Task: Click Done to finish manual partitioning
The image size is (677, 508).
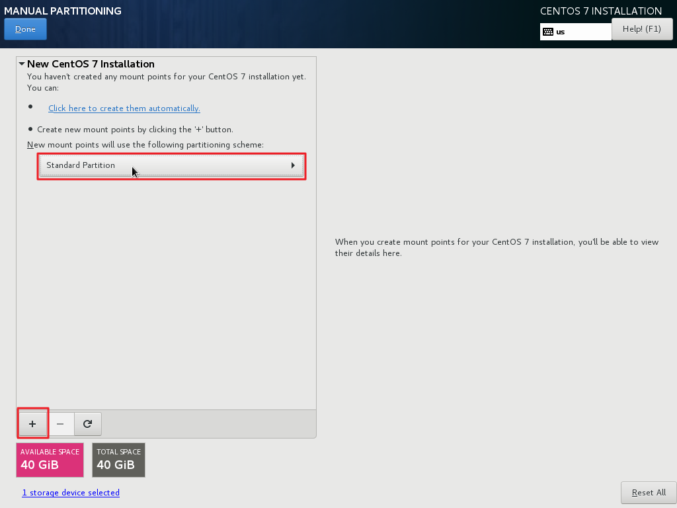Action: pos(26,29)
